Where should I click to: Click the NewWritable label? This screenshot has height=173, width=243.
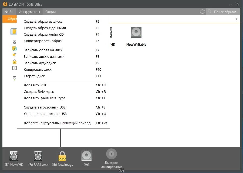click(x=136, y=45)
